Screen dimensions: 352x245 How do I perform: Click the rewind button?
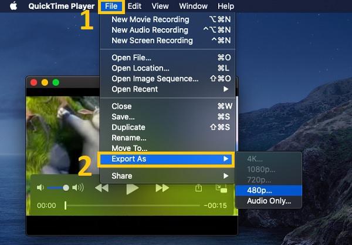coord(101,188)
